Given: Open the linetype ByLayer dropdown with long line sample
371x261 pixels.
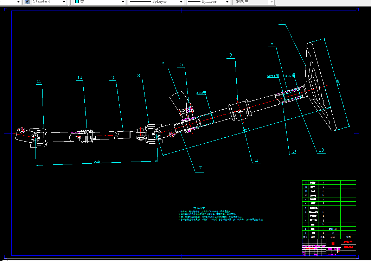Looking at the screenshot, I should pos(181,2).
